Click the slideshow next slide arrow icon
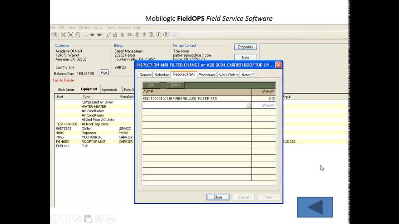This screenshot has height=224, width=399. click(66, 219)
